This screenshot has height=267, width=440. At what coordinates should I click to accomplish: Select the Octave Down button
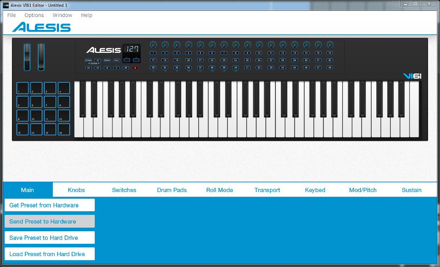(89, 61)
